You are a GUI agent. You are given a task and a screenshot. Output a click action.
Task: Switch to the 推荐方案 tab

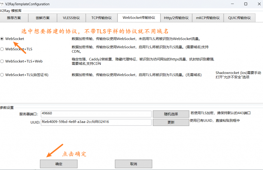pyautogui.click(x=14, y=18)
